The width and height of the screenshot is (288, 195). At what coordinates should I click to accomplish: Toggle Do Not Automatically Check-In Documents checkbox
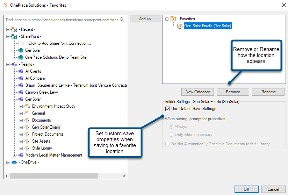[x=167, y=144]
